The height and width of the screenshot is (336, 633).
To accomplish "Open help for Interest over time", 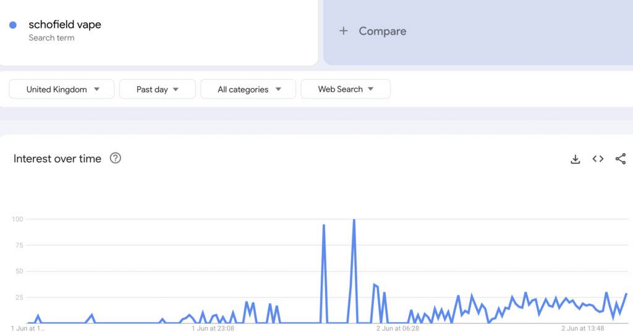I will pyautogui.click(x=115, y=158).
